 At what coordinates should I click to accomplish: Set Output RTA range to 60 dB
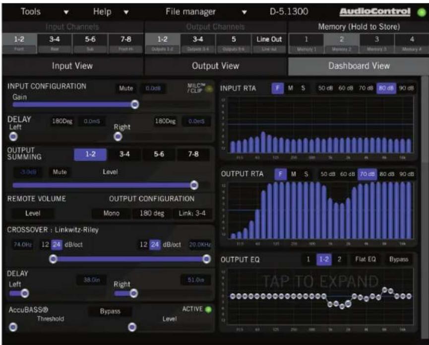(348, 174)
